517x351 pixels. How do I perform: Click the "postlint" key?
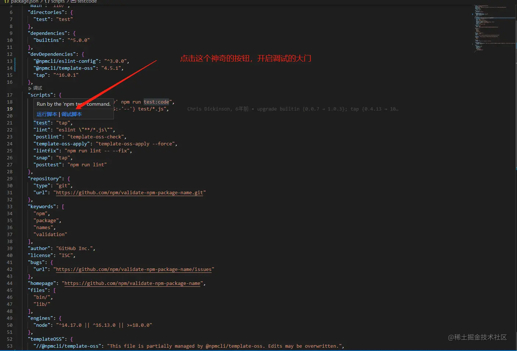click(x=47, y=137)
